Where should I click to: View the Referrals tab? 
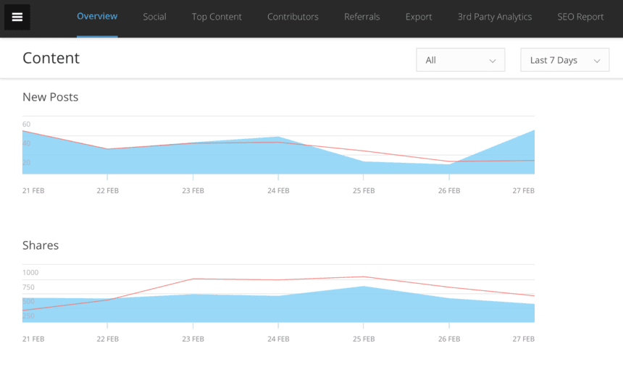(x=361, y=17)
